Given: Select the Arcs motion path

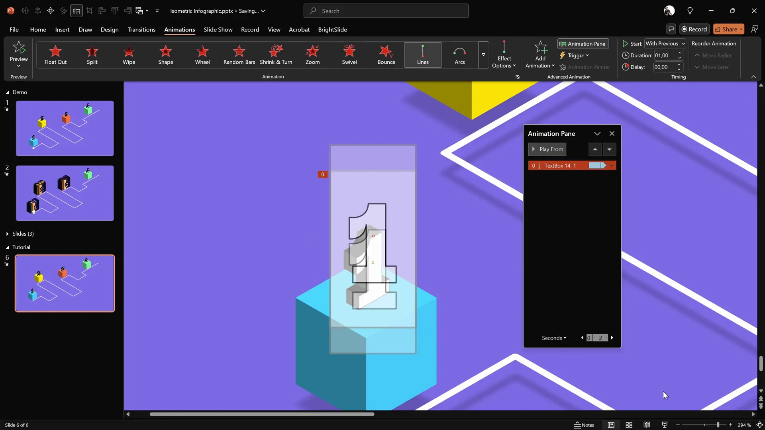Looking at the screenshot, I should click(459, 55).
